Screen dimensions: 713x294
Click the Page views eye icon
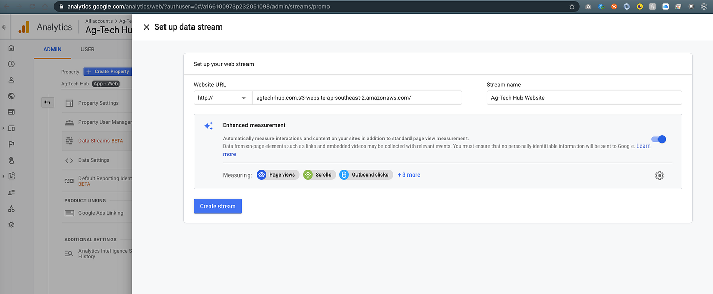click(262, 175)
